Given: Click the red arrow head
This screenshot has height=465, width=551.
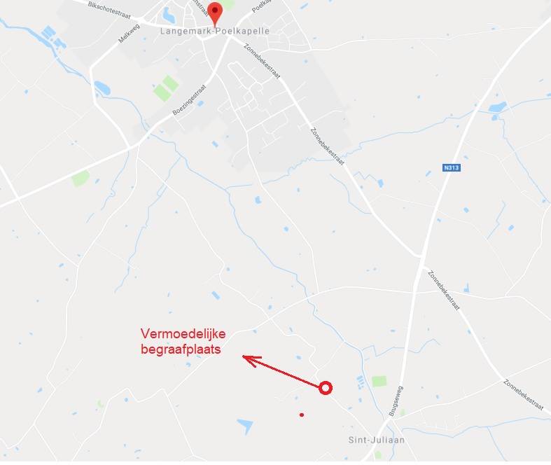Looking at the screenshot, I should [x=251, y=361].
